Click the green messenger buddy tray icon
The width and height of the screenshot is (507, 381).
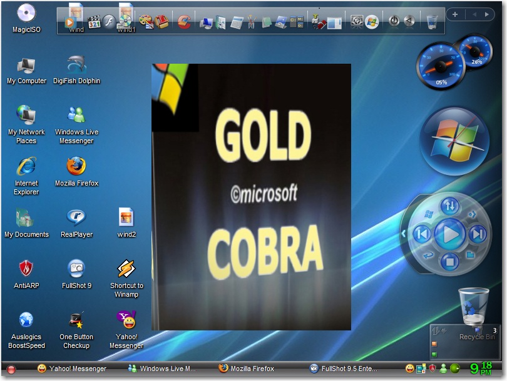443,369
